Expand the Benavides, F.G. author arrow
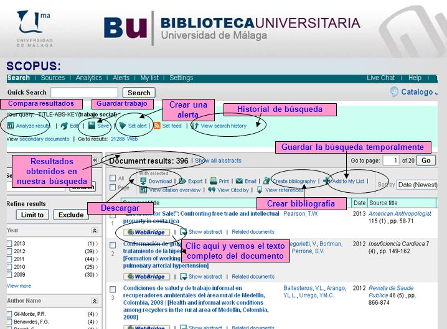 tap(97, 322)
